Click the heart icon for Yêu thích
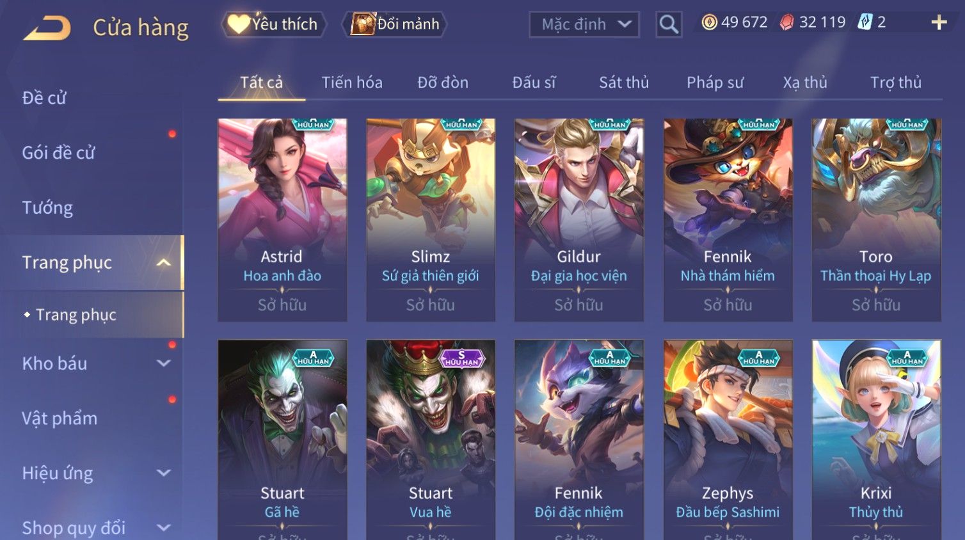Screen dimensions: 965x540 click(x=238, y=24)
